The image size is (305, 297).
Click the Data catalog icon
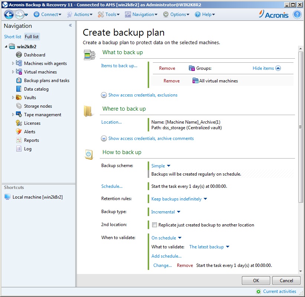[x=19, y=89]
